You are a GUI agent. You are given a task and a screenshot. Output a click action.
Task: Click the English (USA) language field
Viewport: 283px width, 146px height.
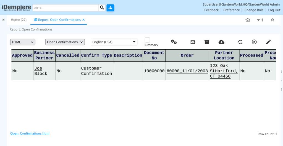coord(111,42)
